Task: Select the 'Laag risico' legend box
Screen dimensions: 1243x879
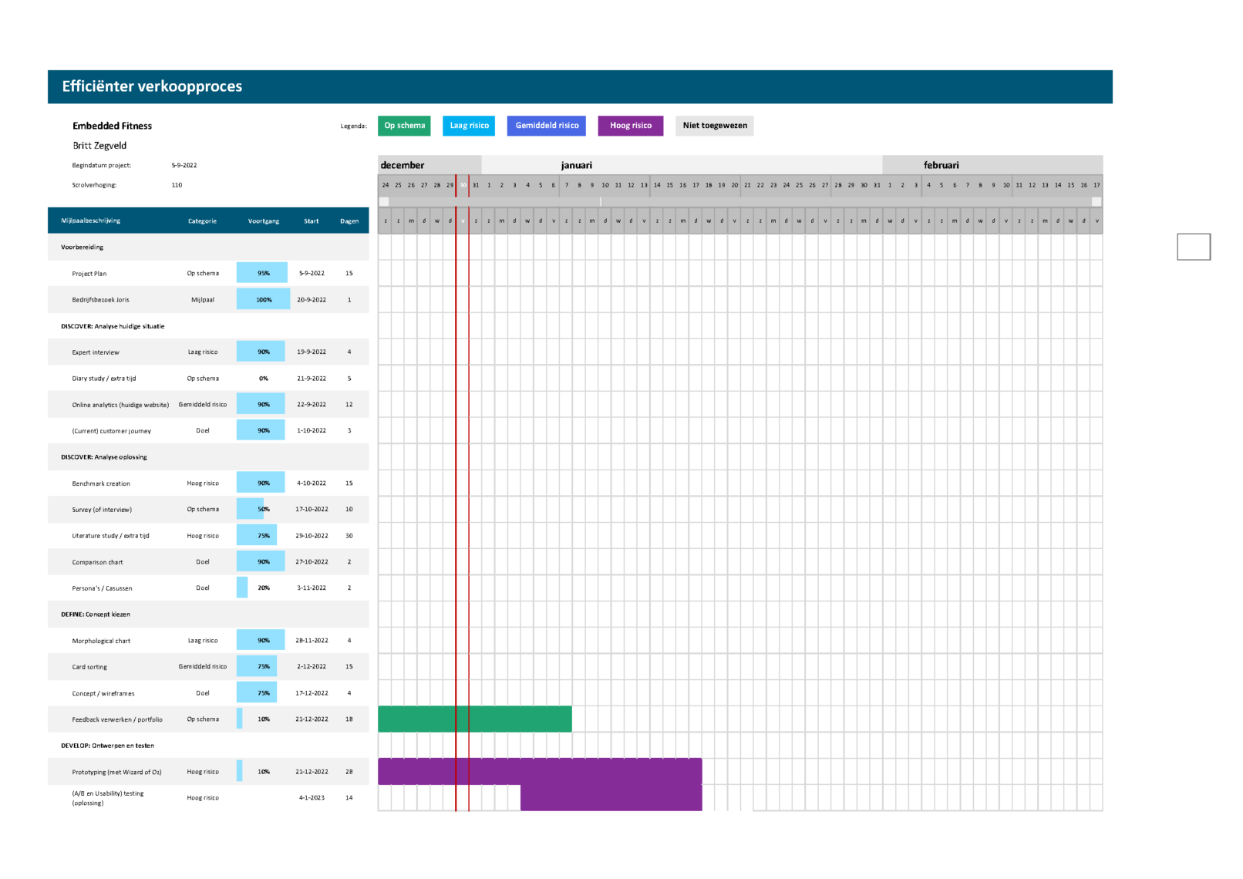Action: pos(469,126)
